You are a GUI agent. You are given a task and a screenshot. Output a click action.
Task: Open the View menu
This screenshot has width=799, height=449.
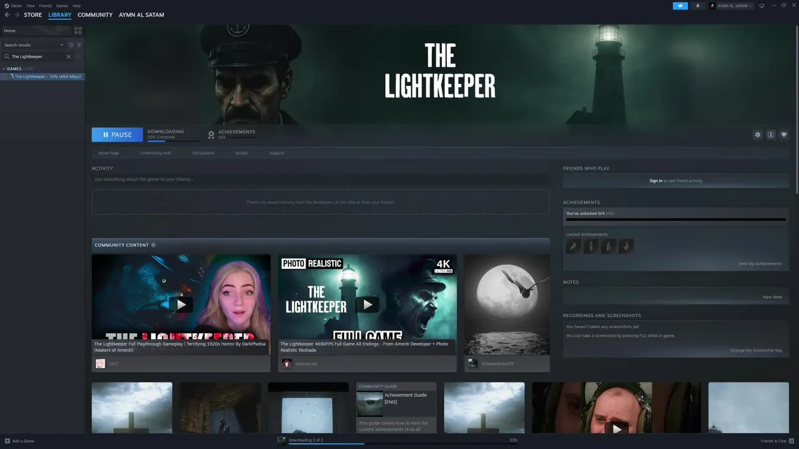[30, 6]
